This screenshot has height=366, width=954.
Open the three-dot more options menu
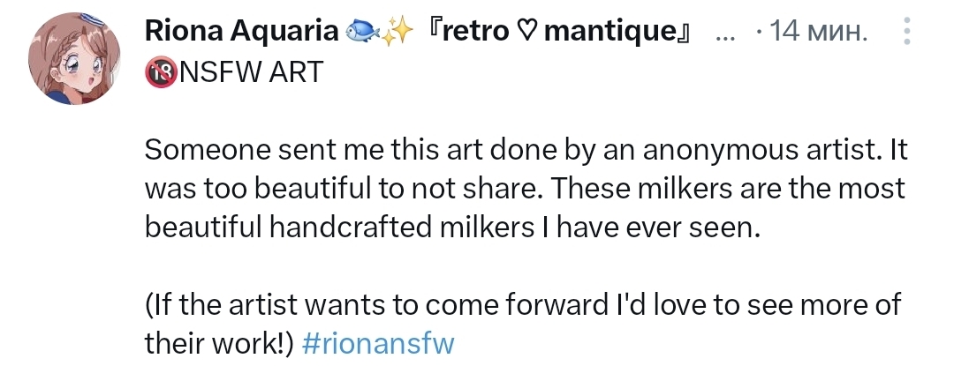(x=907, y=30)
